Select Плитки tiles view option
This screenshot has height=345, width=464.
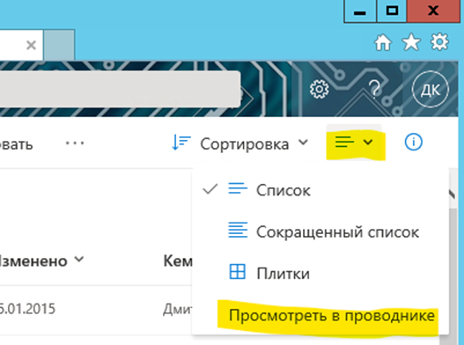pyautogui.click(x=320, y=273)
